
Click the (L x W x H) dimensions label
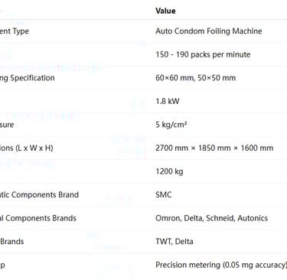(27, 148)
